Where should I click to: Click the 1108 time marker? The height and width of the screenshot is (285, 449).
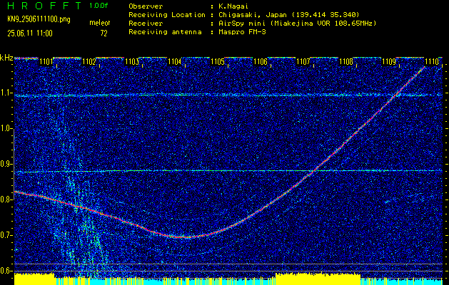pos(346,62)
